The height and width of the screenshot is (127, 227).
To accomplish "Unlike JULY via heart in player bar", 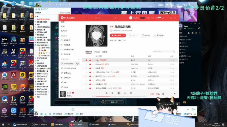I will (73, 93).
